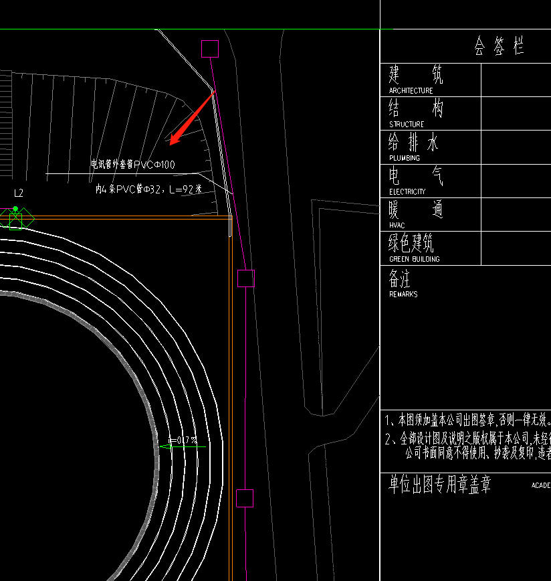This screenshot has height=581, width=551.
Task: Select the magenta manhole square beside 备注
Action: 246,278
